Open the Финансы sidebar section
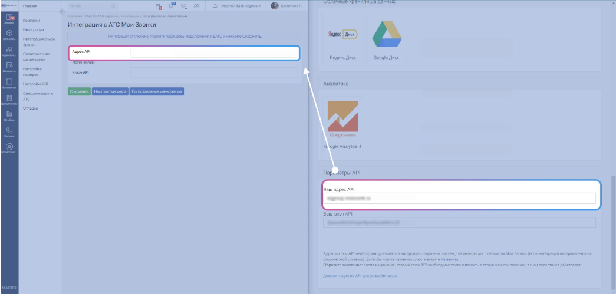 (x=10, y=67)
